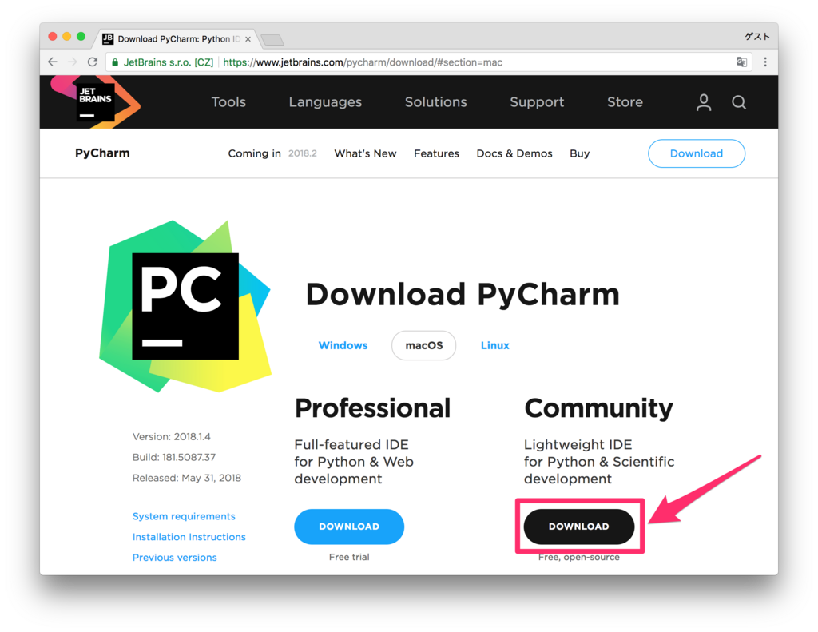Click the JB favicon on the tab

108,38
